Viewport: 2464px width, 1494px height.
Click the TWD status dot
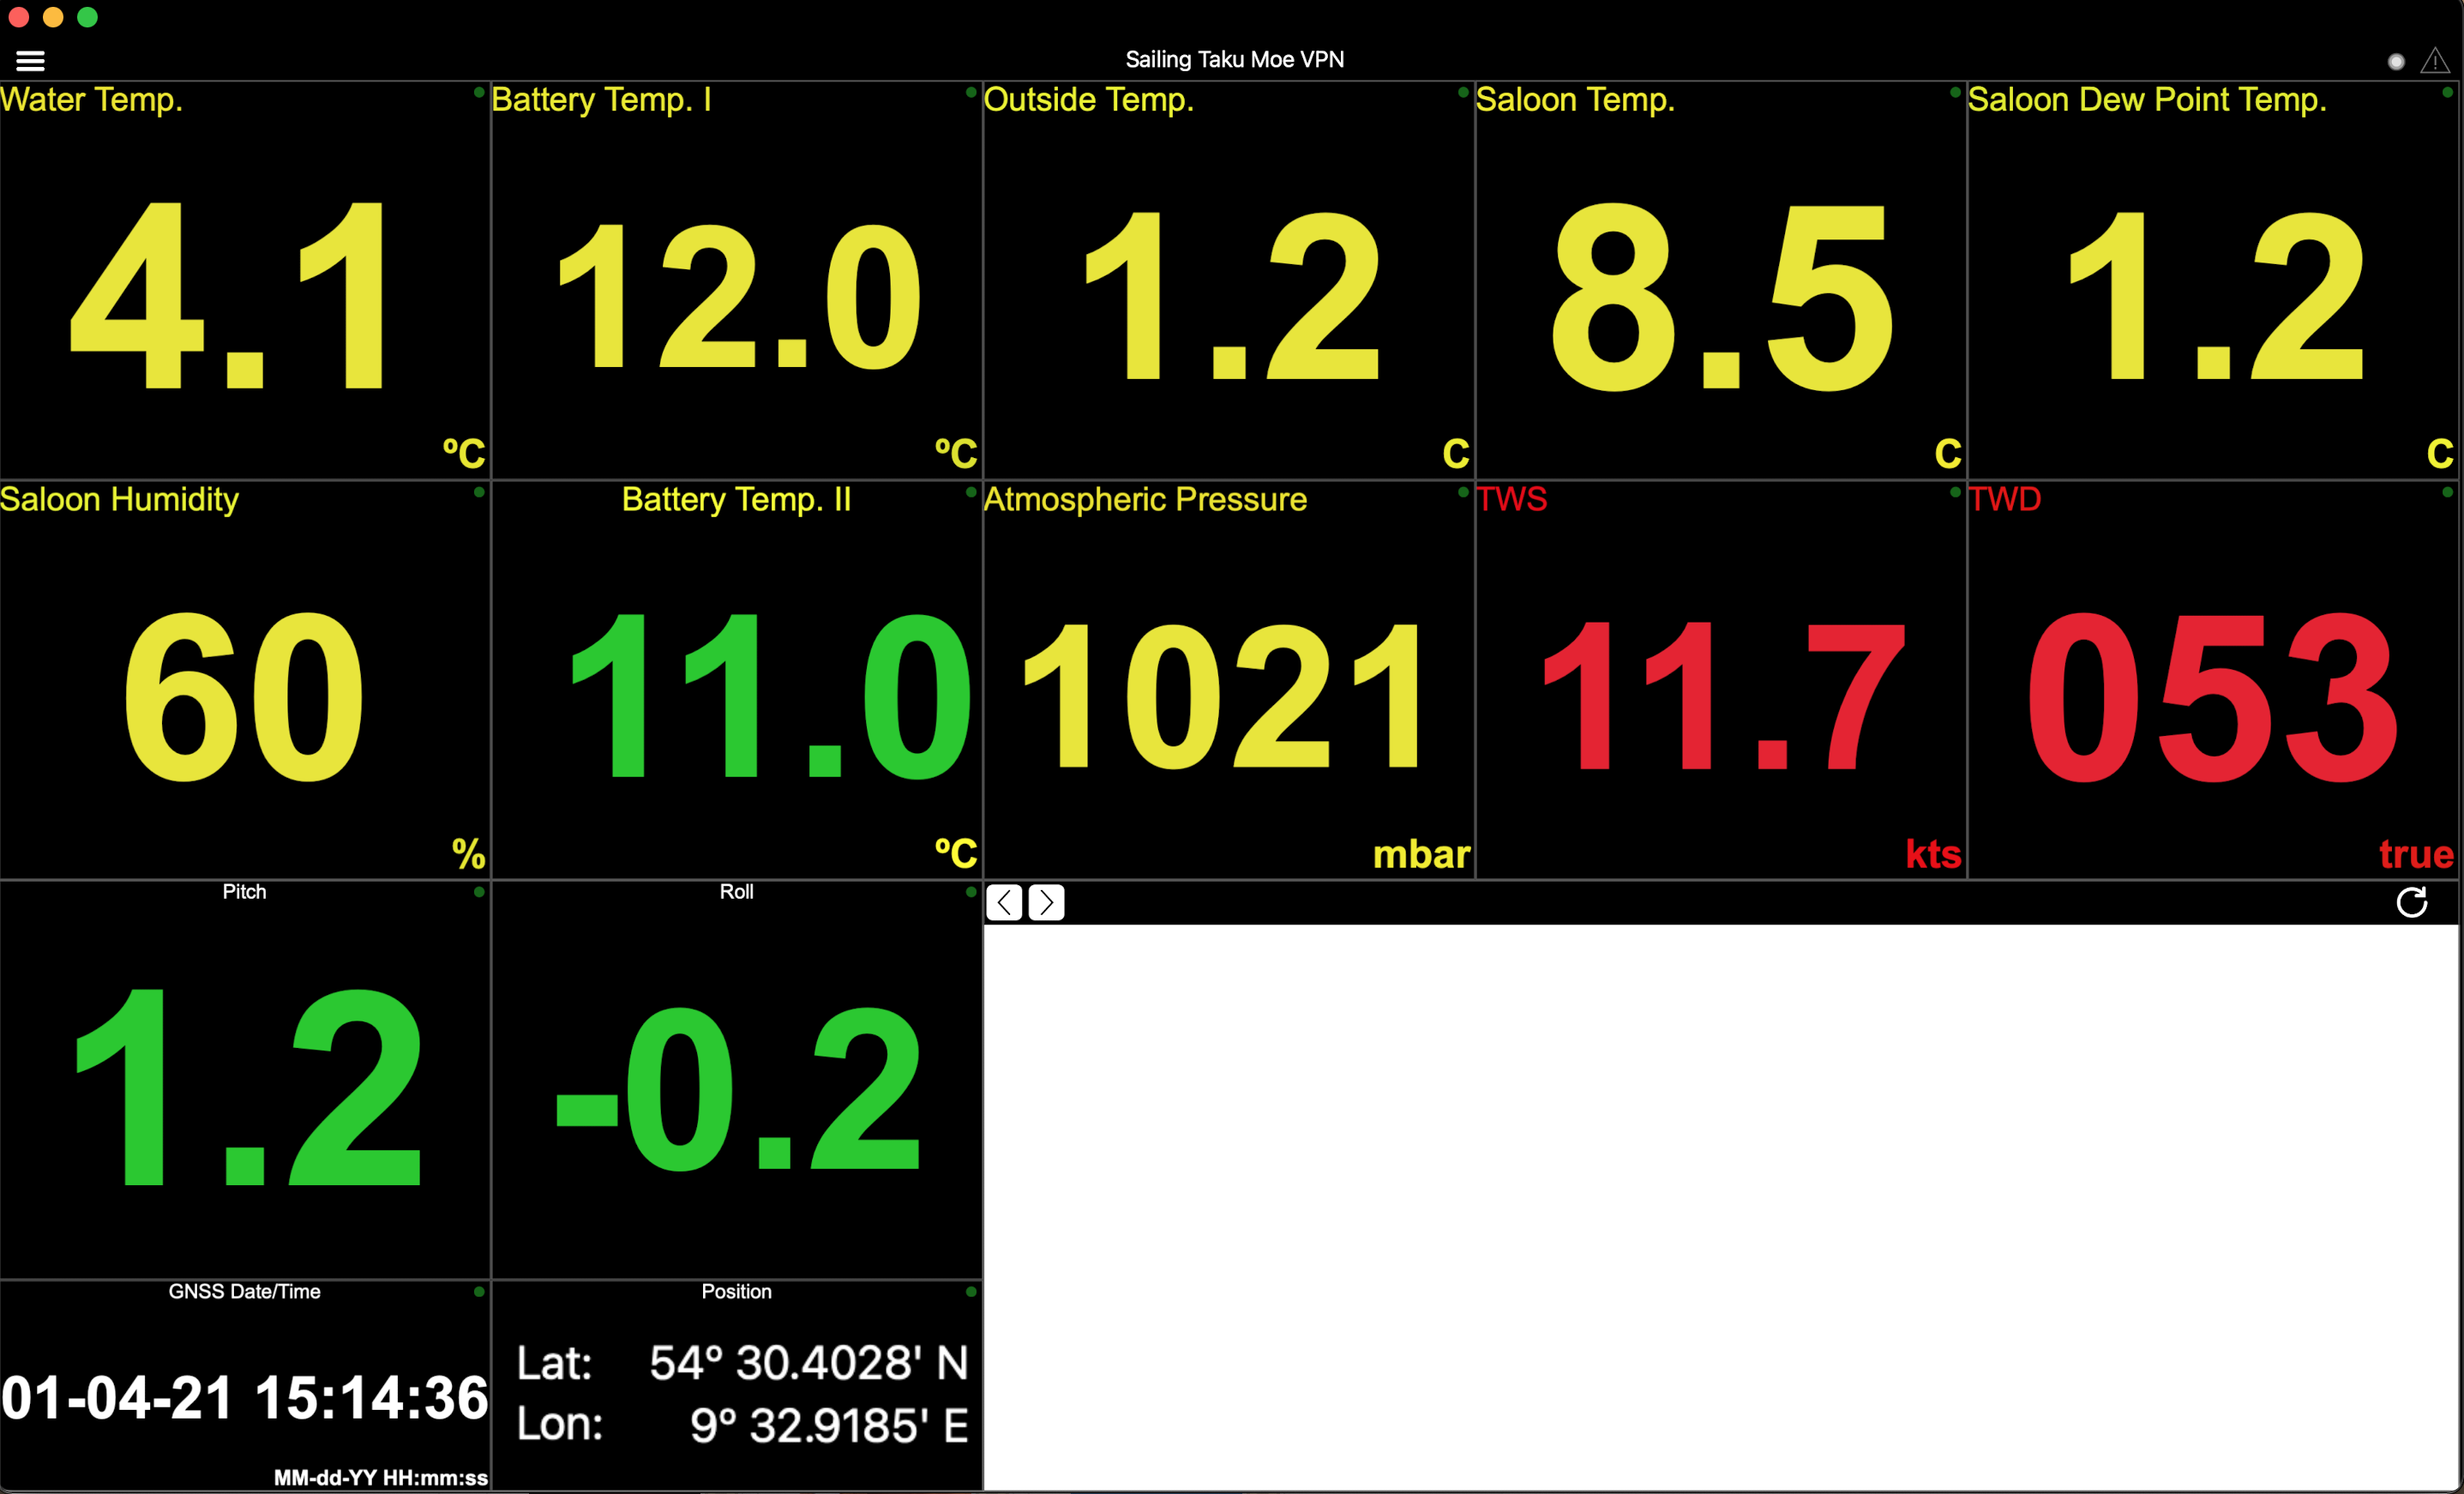point(2446,492)
